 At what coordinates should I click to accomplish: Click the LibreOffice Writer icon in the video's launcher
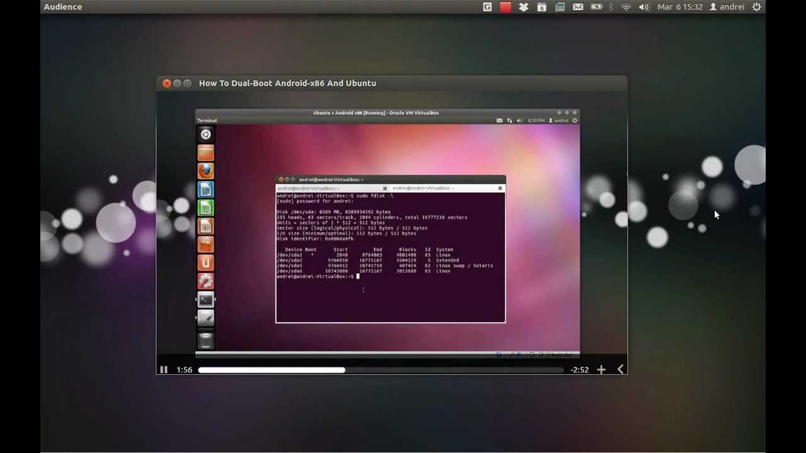pyautogui.click(x=206, y=189)
